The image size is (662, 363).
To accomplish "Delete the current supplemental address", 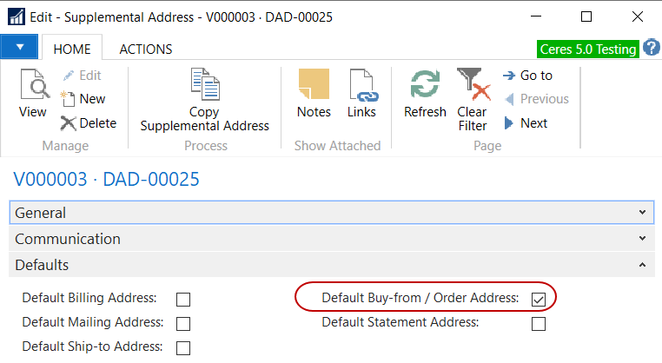I will [89, 123].
